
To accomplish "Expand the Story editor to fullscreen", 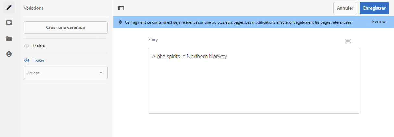I will coord(348,41).
